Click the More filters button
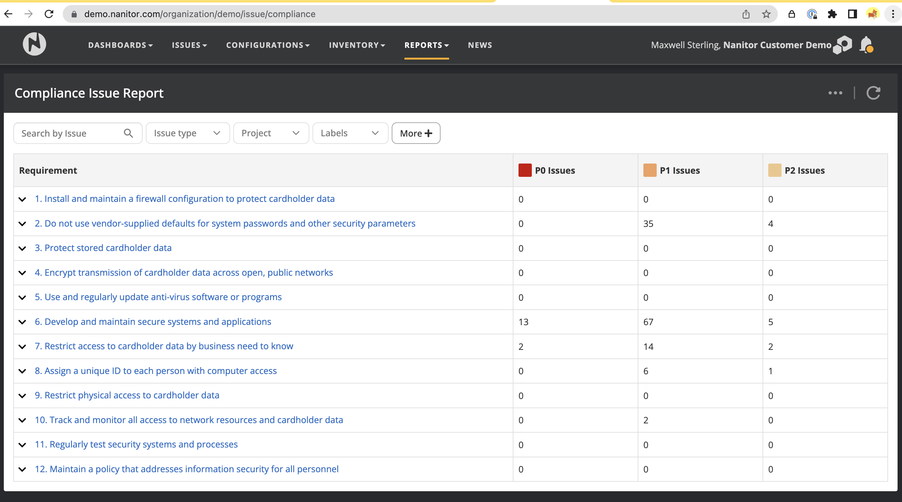Image resolution: width=902 pixels, height=502 pixels. click(x=416, y=133)
